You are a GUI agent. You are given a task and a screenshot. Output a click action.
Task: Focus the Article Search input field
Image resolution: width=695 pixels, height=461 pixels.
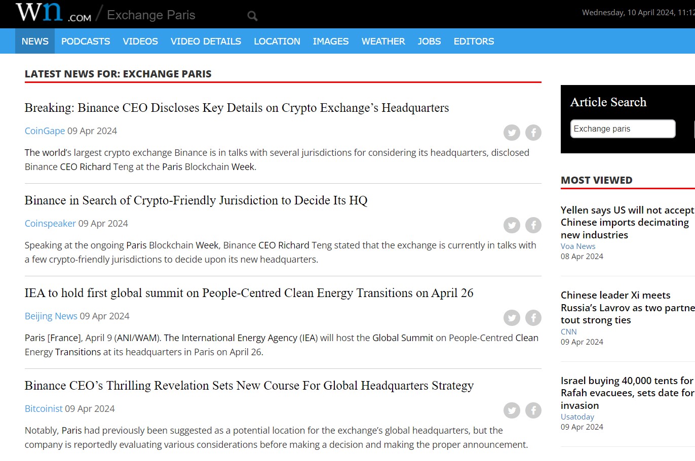pos(623,129)
